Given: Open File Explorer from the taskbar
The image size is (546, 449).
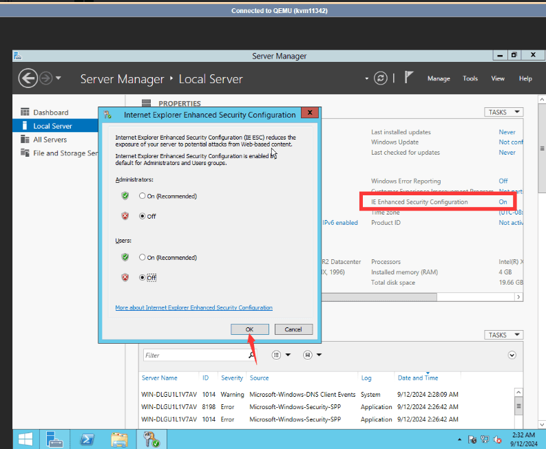Looking at the screenshot, I should [119, 439].
